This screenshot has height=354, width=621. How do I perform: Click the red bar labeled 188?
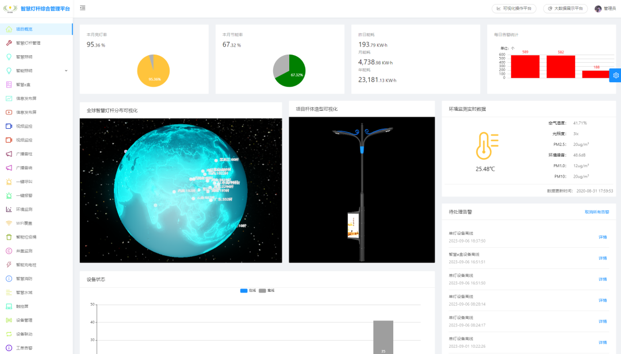(596, 74)
